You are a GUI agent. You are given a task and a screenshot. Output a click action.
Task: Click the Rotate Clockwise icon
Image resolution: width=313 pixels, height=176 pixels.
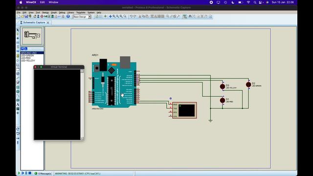(18, 129)
